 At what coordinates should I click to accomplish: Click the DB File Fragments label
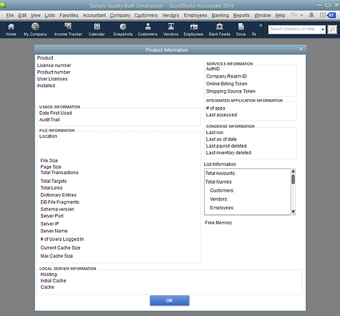tap(60, 202)
